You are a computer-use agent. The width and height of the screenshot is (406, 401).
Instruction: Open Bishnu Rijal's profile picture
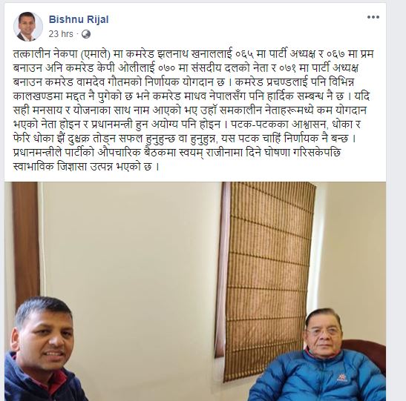click(28, 27)
